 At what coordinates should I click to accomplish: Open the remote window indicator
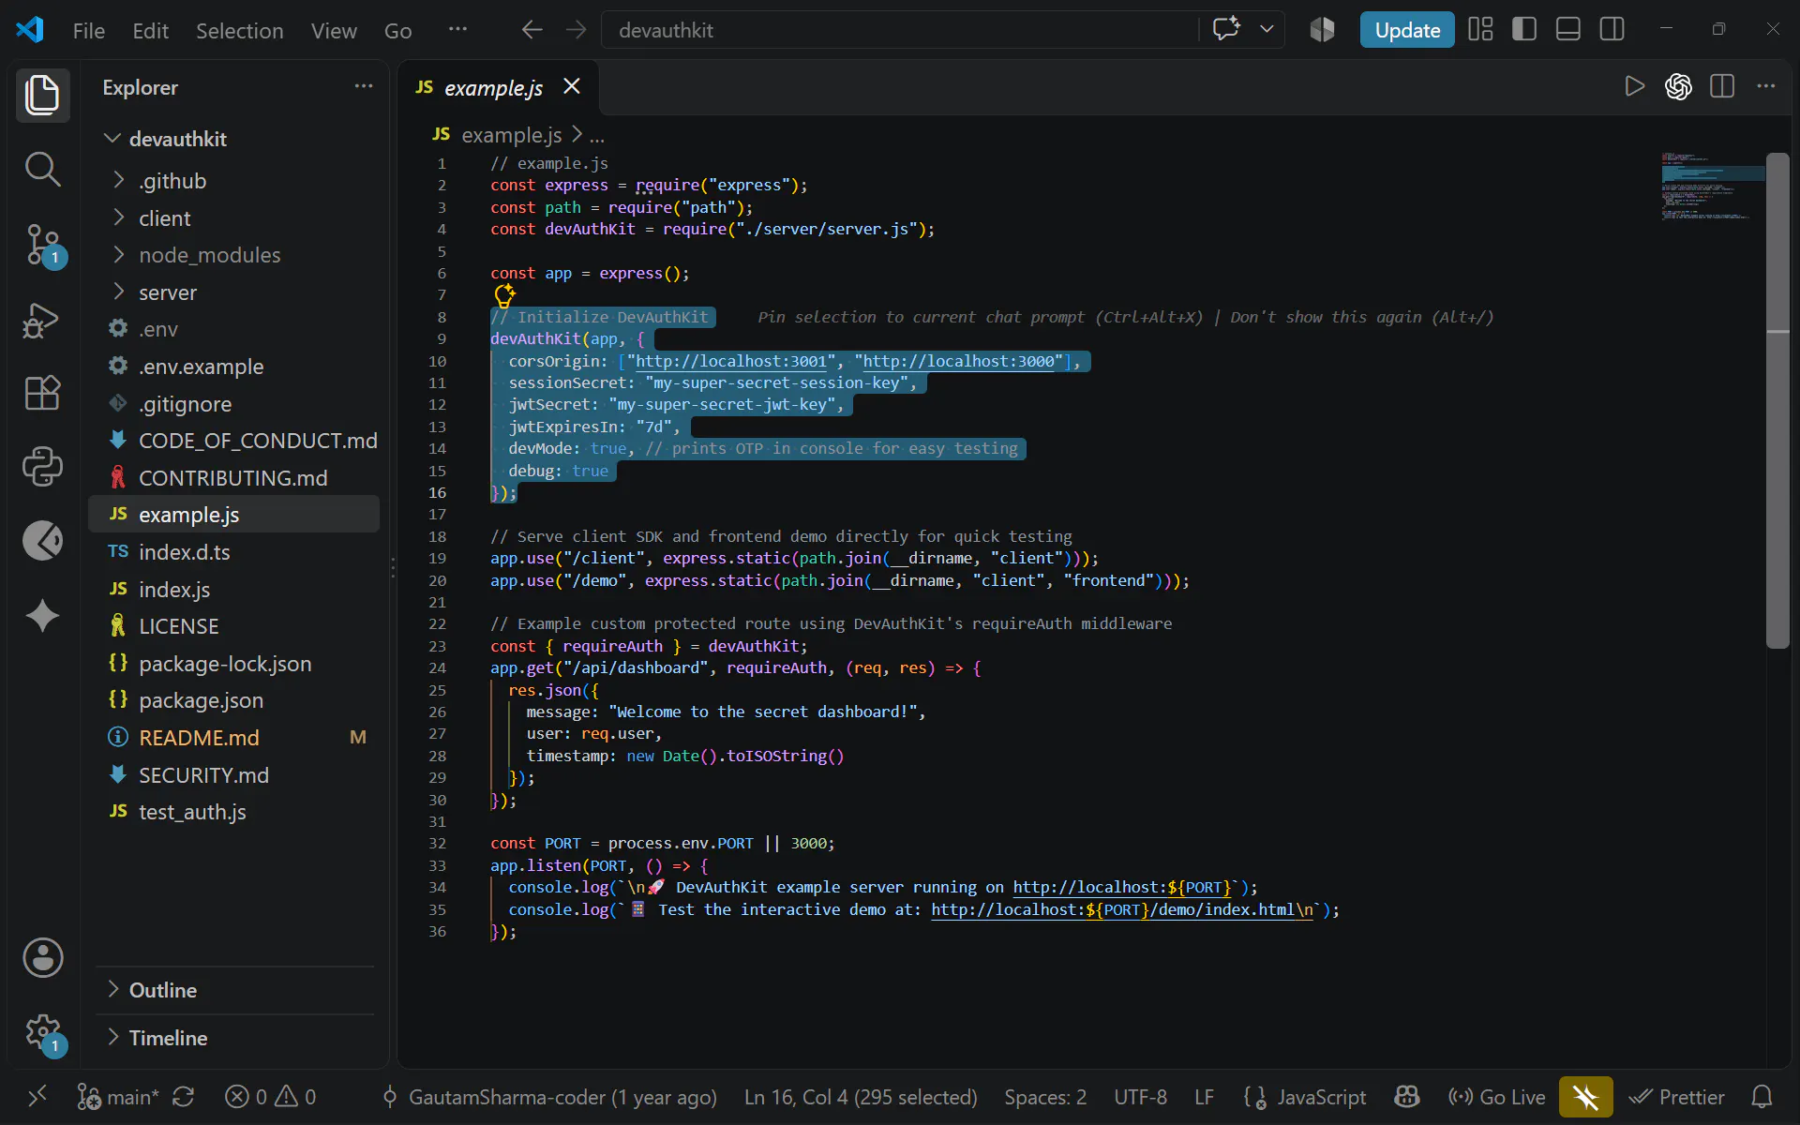37,1097
